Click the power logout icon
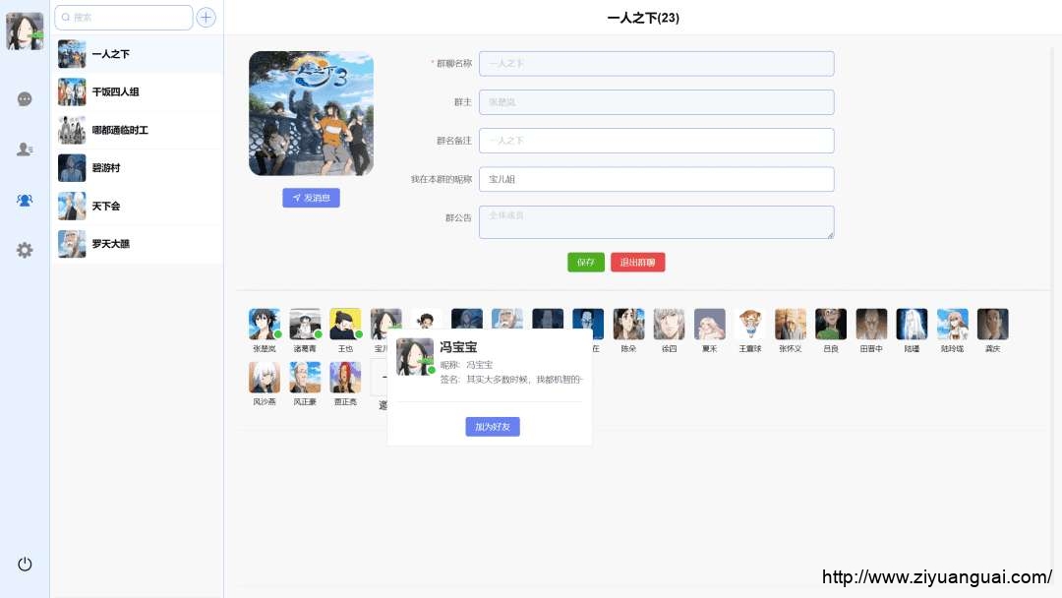Screen dimensions: 1062x598 coord(25,565)
